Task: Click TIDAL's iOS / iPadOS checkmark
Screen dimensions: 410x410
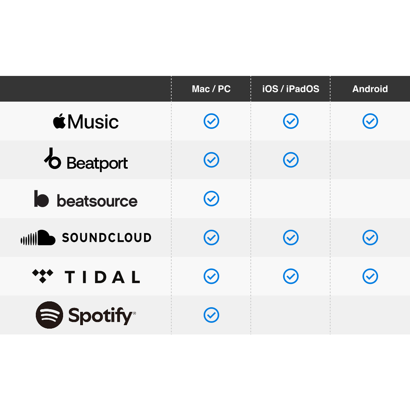Action: coord(291,276)
